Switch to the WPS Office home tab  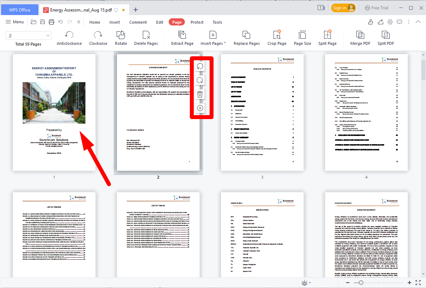point(20,10)
